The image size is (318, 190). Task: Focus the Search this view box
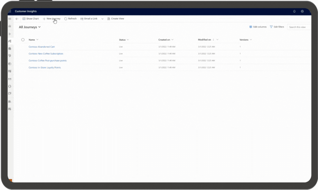coord(299,27)
